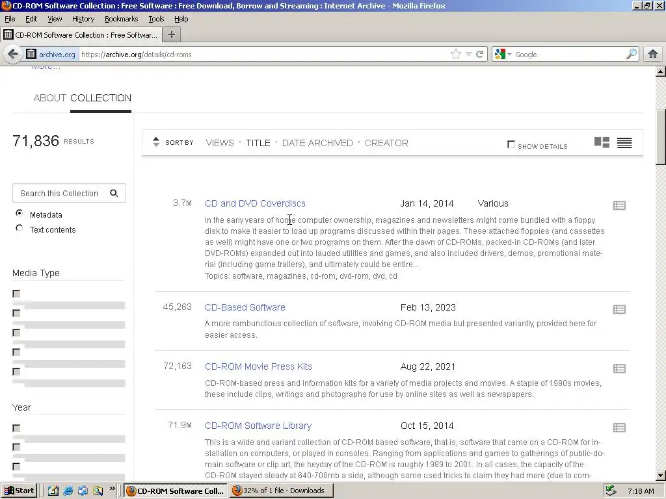Image resolution: width=666 pixels, height=499 pixels.
Task: Open the home page with the house icon
Action: point(653,54)
